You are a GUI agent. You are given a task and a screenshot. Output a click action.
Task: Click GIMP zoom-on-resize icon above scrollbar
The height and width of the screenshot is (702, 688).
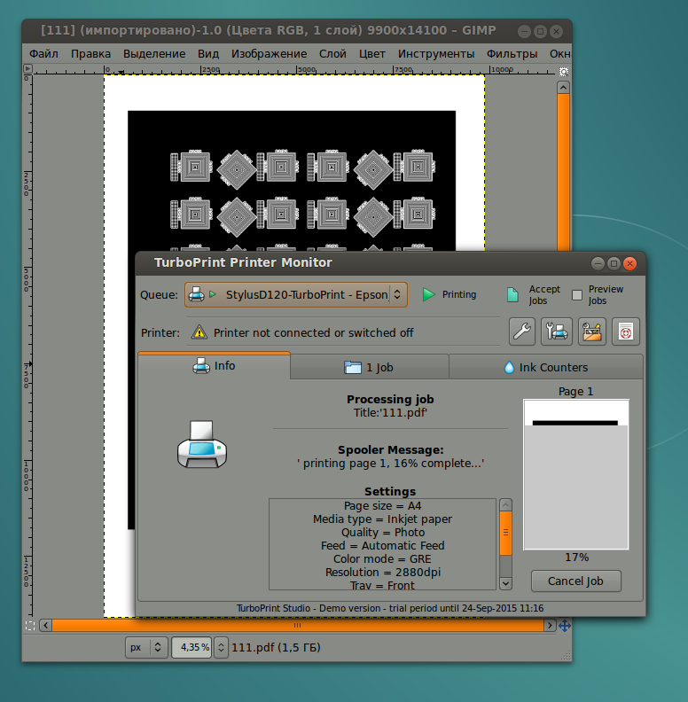[564, 72]
